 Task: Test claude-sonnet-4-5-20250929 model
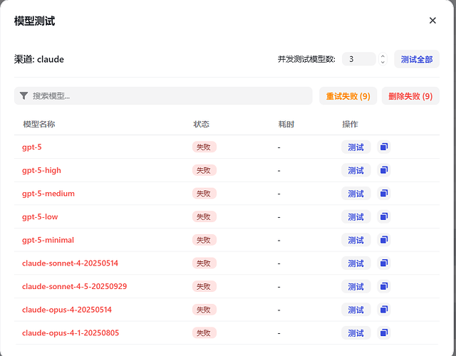(x=356, y=286)
